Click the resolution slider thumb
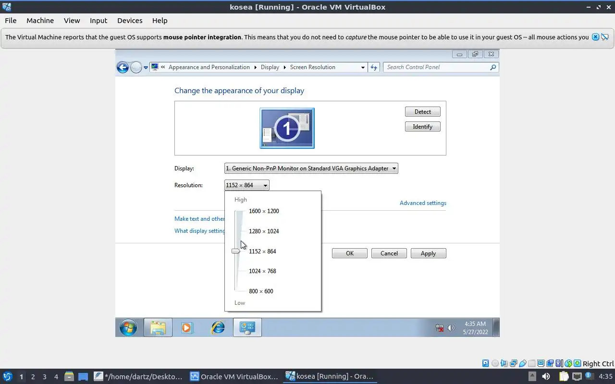The width and height of the screenshot is (615, 384). [236, 251]
